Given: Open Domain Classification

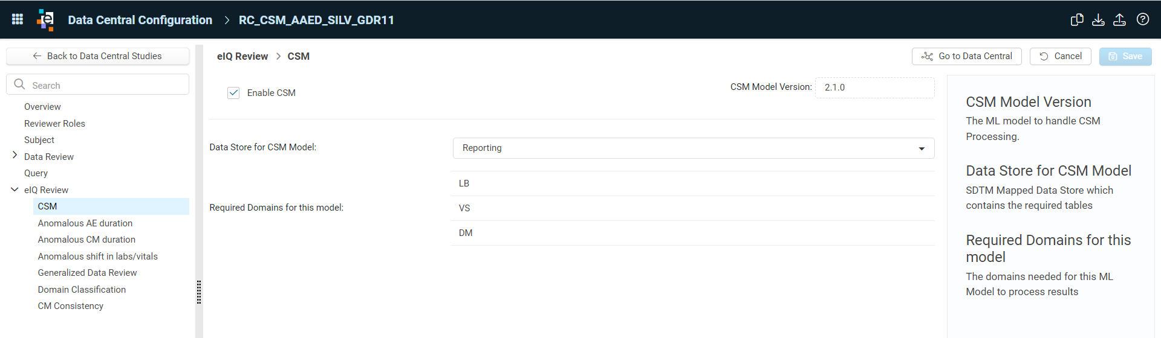Looking at the screenshot, I should [x=82, y=290].
